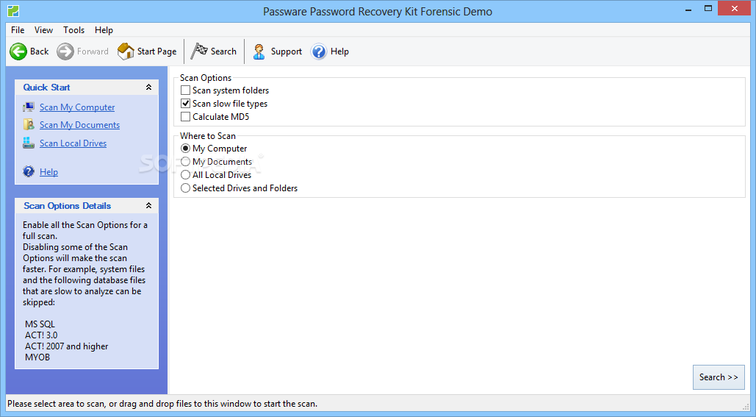The height and width of the screenshot is (417, 756).
Task: Click the Quick Start panel title
Action: 47,88
